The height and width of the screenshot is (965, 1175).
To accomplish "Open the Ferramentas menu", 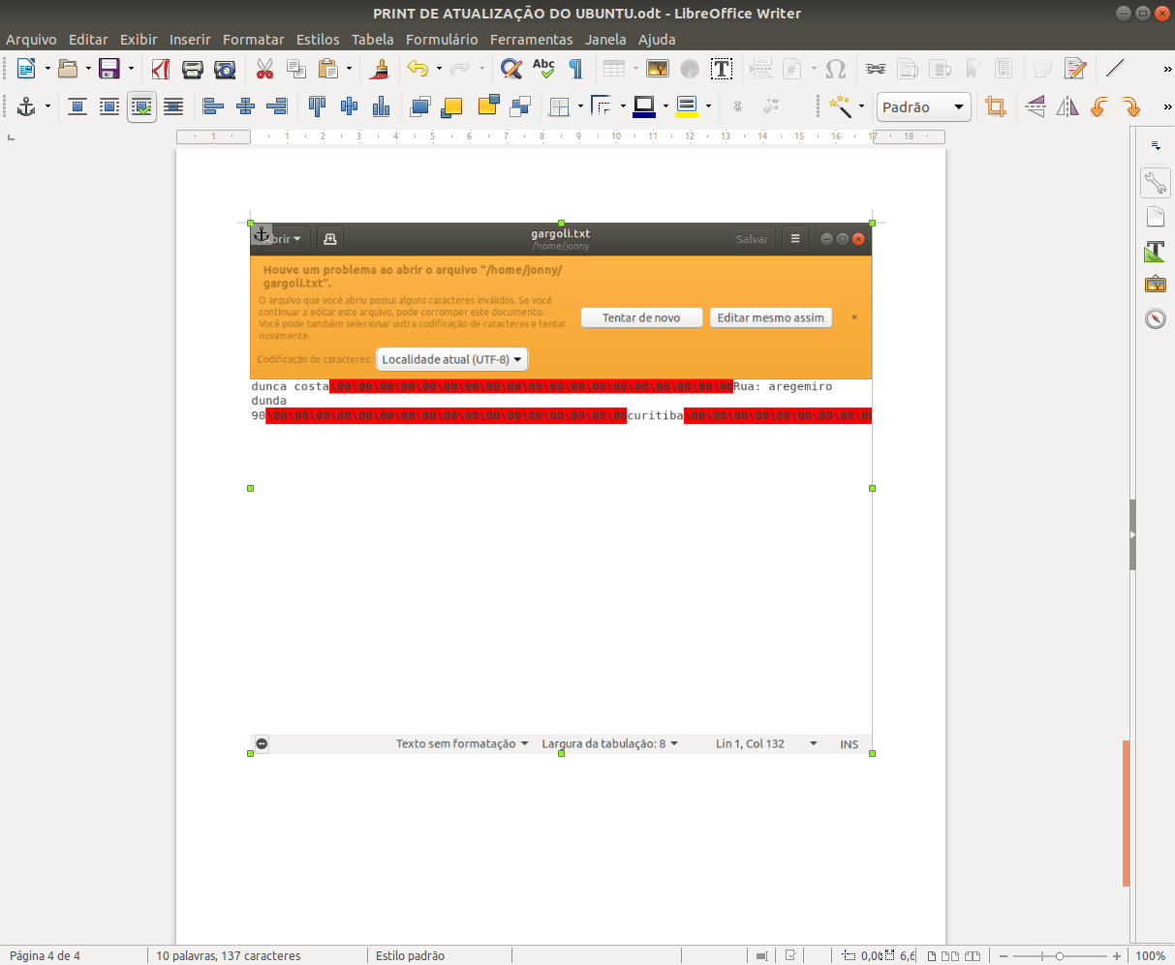I will tap(532, 40).
